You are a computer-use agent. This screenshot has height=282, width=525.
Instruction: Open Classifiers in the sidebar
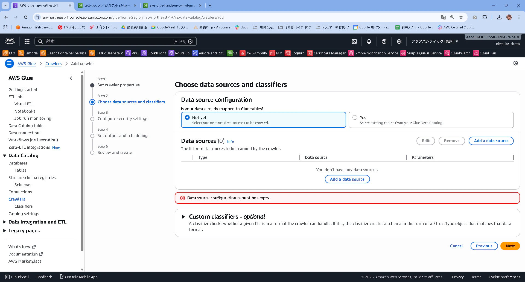coord(24,206)
